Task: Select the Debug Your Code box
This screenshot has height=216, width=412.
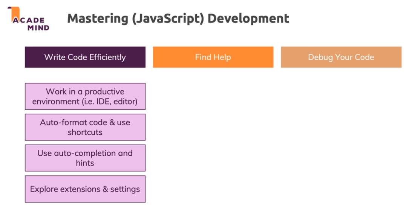Action: pos(341,57)
